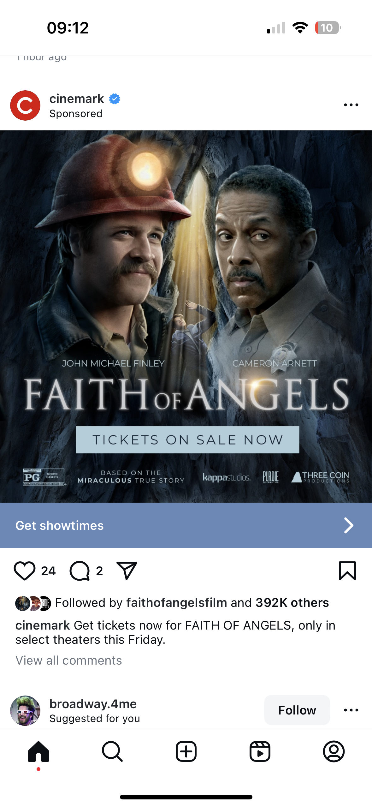The width and height of the screenshot is (372, 807).
Task: Open broadway.4me post options menu
Action: [x=351, y=710]
